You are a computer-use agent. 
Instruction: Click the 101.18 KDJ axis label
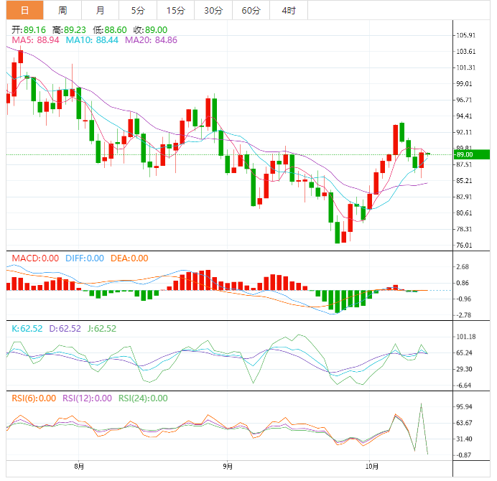[465, 337]
